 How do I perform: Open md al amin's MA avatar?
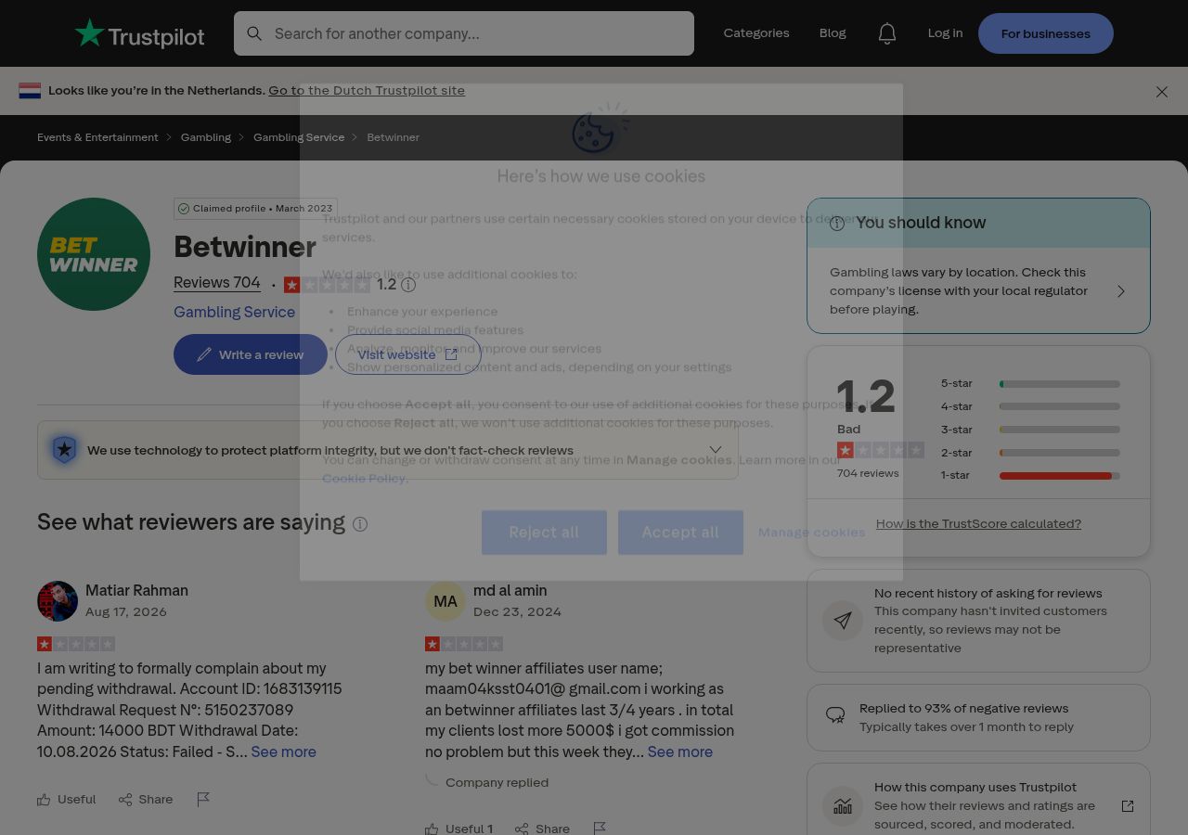pos(445,601)
